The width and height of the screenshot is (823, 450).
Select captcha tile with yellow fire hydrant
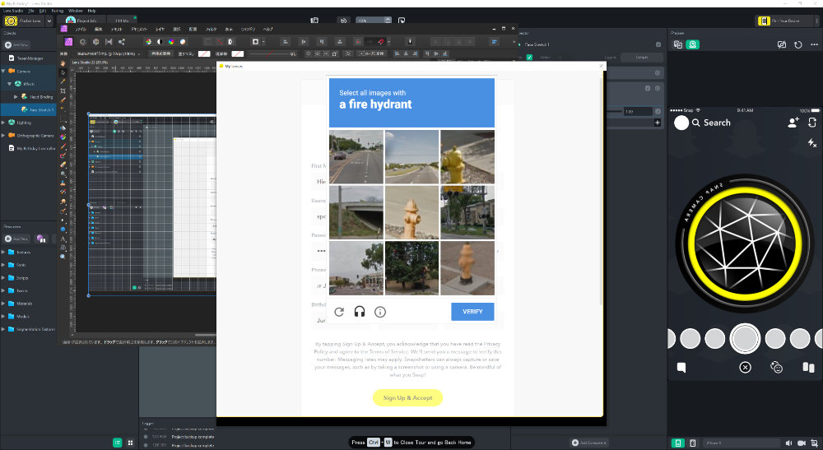click(467, 157)
